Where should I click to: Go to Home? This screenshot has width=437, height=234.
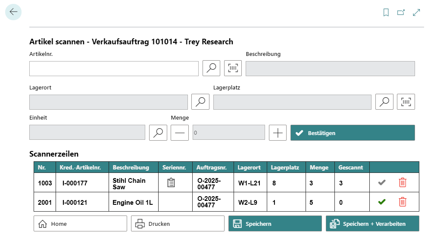point(80,224)
